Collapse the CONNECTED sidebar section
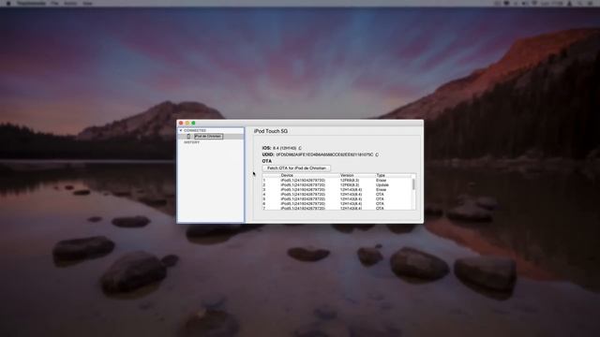The width and height of the screenshot is (600, 337). [181, 131]
